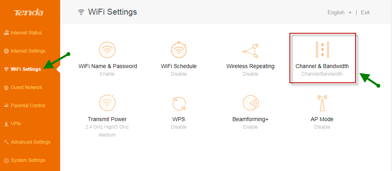392x171 pixels.
Task: Open the Wireless Repeating icon
Action: point(251,50)
